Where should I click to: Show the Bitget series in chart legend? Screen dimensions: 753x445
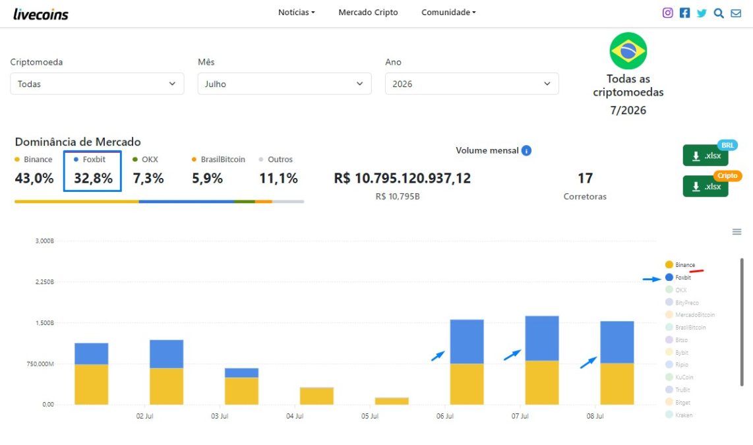tap(678, 402)
